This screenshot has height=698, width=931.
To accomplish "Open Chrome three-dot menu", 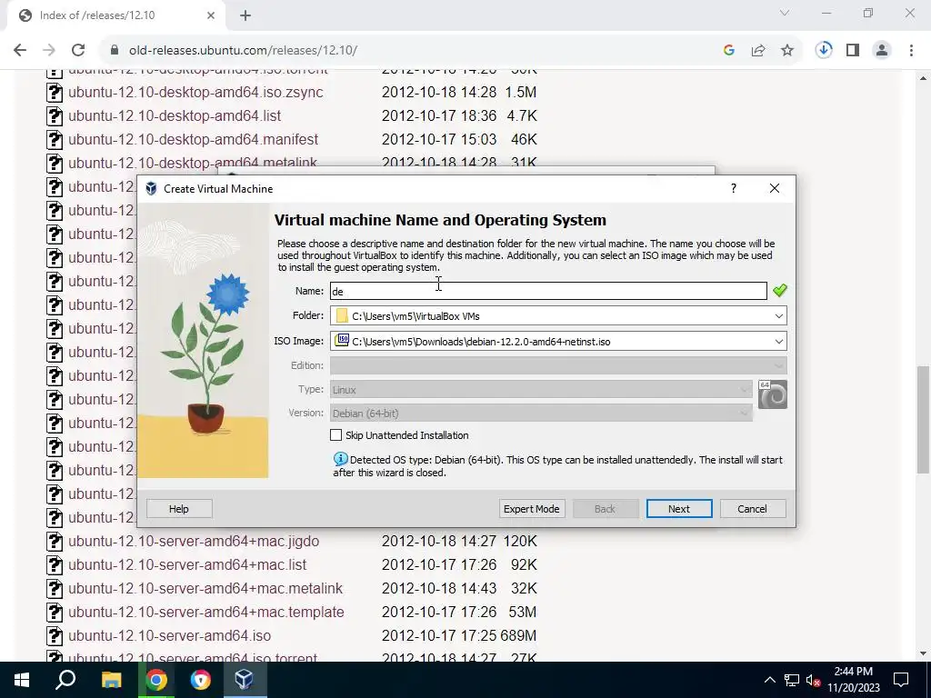I will click(911, 51).
